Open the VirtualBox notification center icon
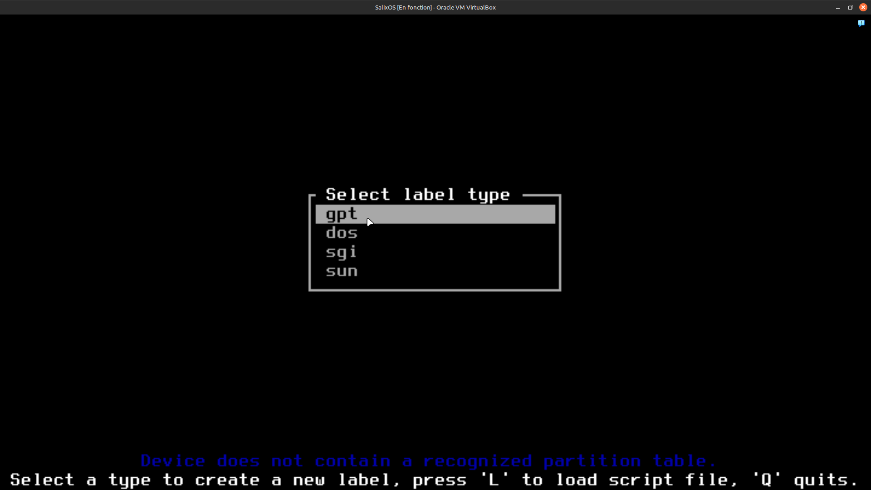Screen dimensions: 871x490 click(861, 23)
